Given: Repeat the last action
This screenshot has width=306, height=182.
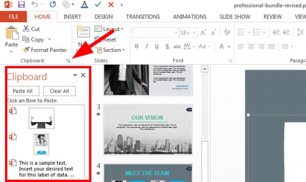Looking at the screenshot, I should point(53,4).
